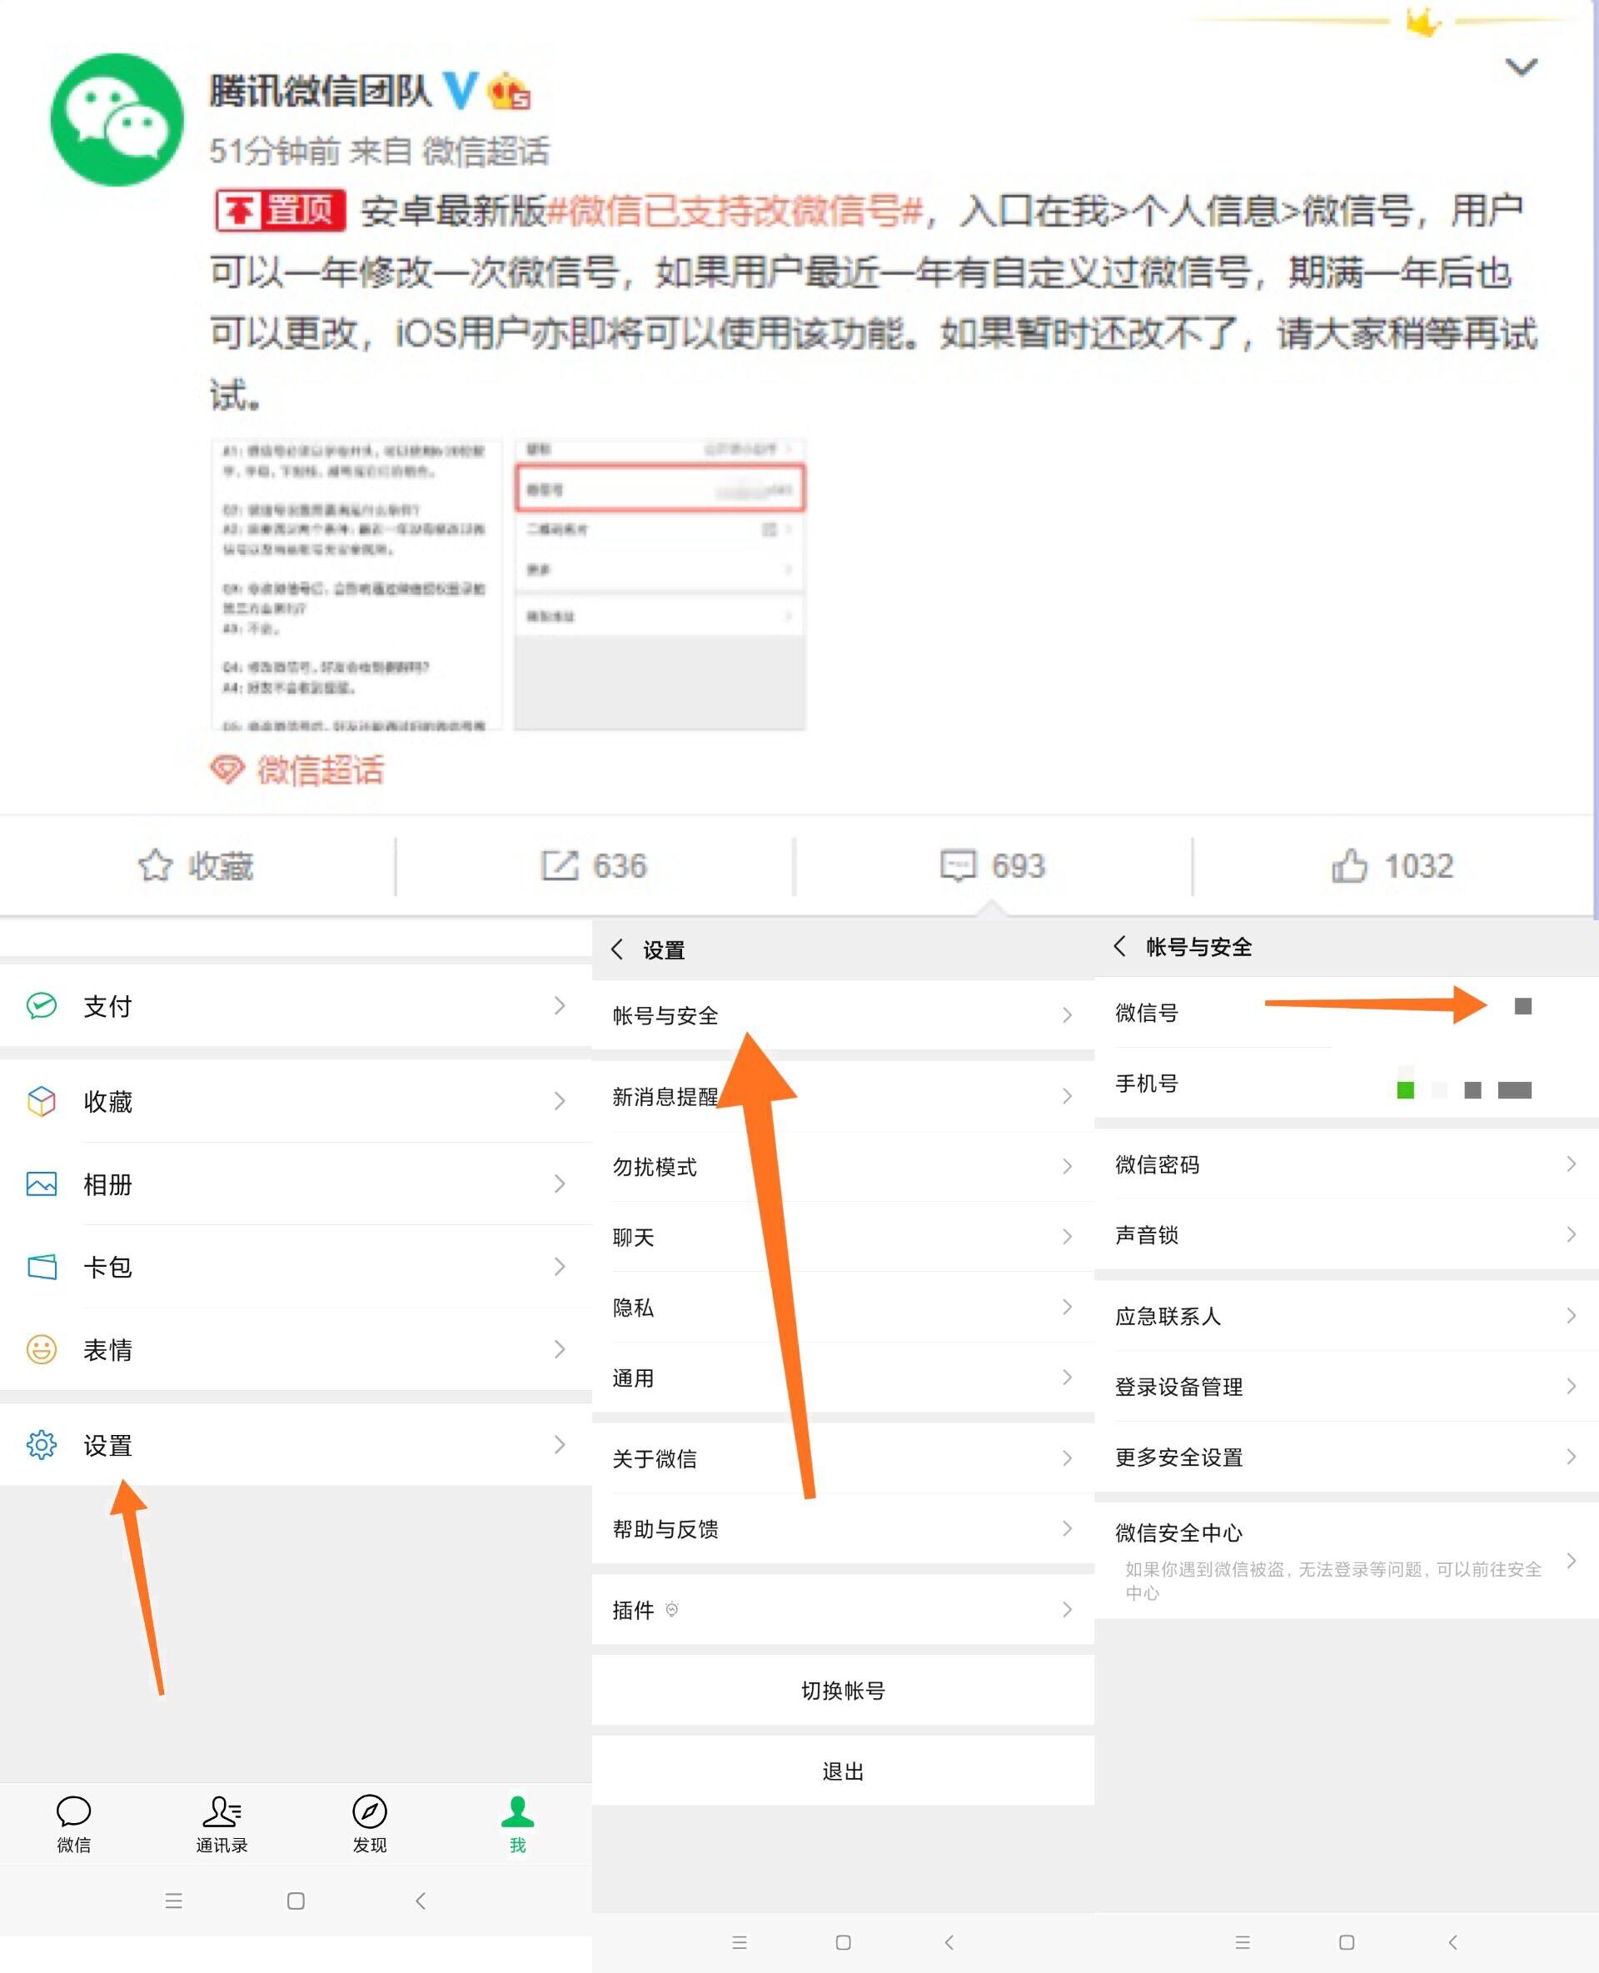Screen dimensions: 1599x1973
Task: Like the post showing 1032 likes
Action: click(1392, 866)
